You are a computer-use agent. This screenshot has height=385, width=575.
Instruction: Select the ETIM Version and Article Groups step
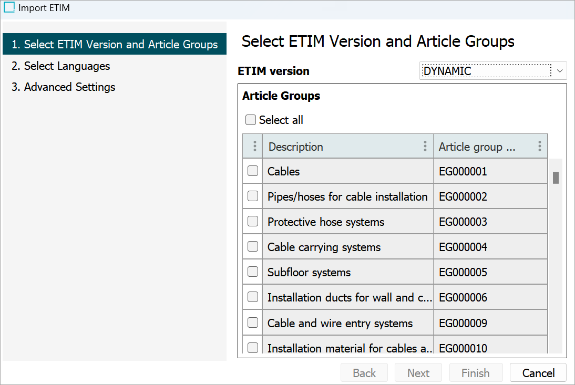tap(115, 45)
